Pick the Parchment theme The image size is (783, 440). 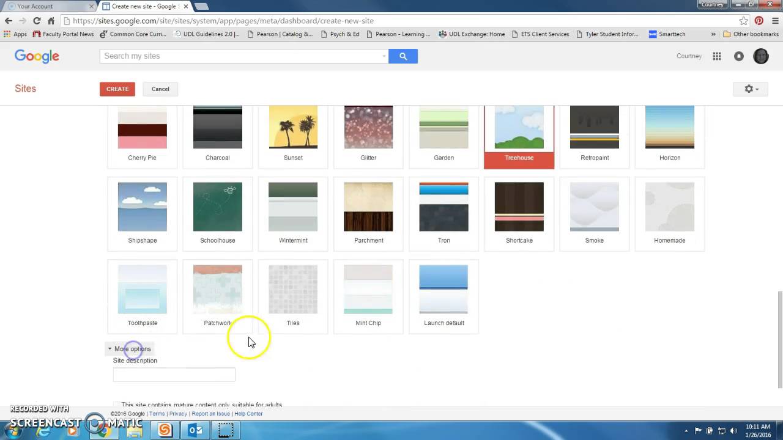pyautogui.click(x=368, y=214)
